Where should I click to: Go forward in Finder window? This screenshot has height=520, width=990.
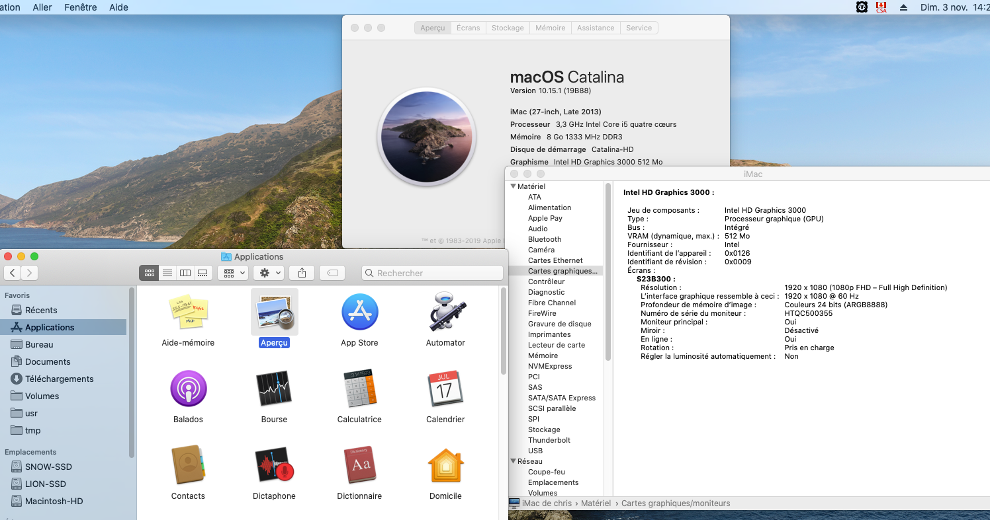(29, 273)
